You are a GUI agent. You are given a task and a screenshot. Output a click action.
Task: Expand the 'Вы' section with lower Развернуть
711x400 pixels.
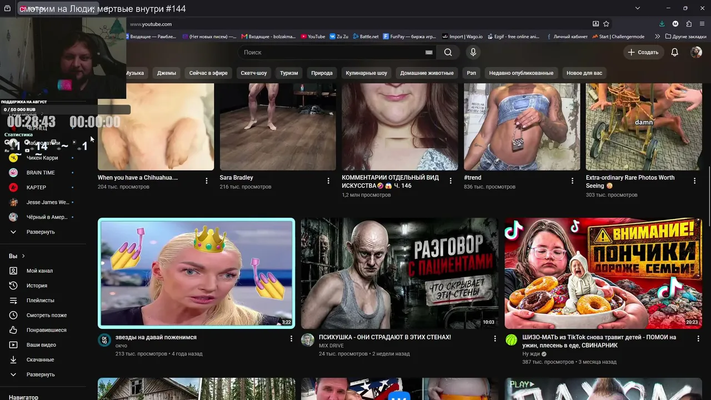click(x=41, y=374)
